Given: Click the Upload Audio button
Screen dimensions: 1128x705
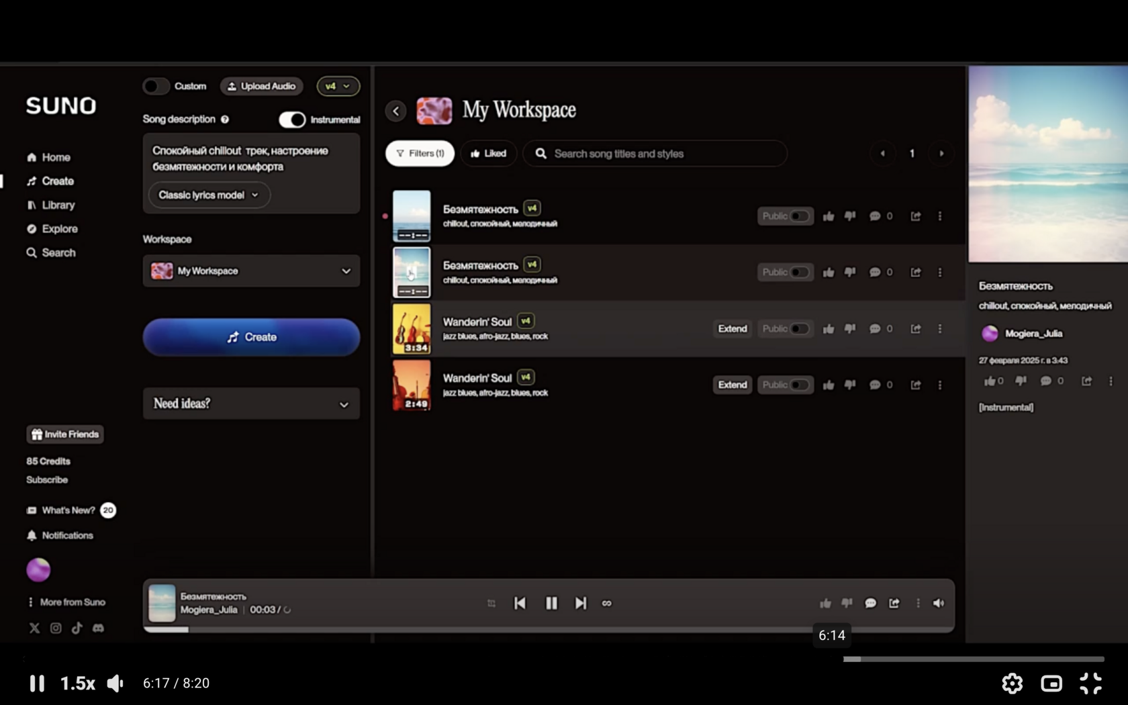Looking at the screenshot, I should tap(262, 86).
